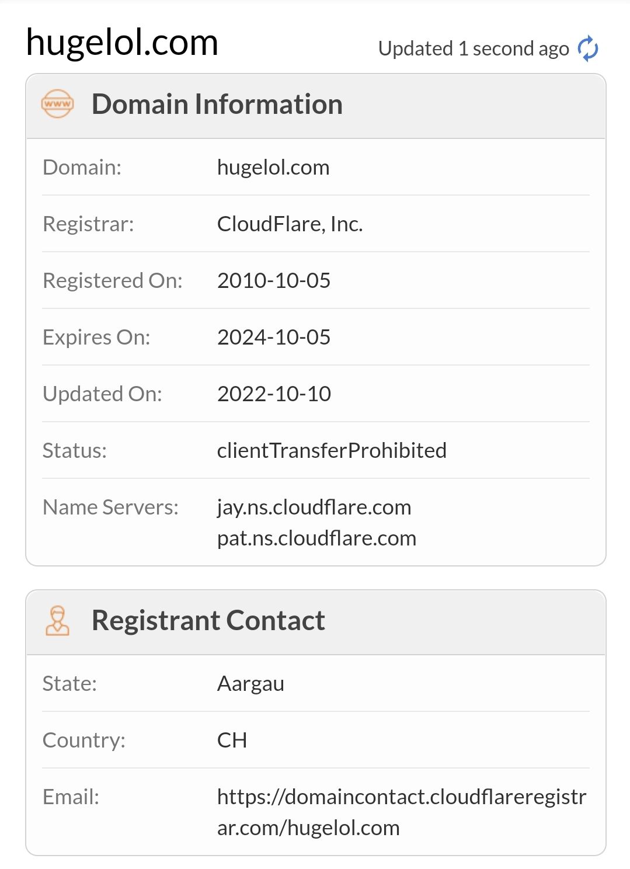Image resolution: width=630 pixels, height=869 pixels.
Task: Select the state value Aargau
Action: (x=250, y=684)
